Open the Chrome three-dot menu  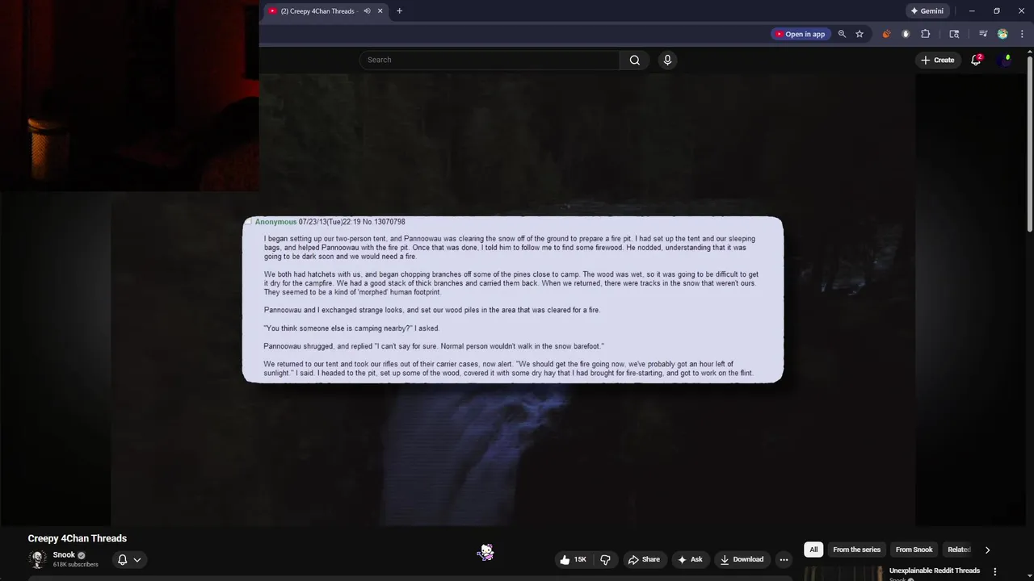[1021, 34]
